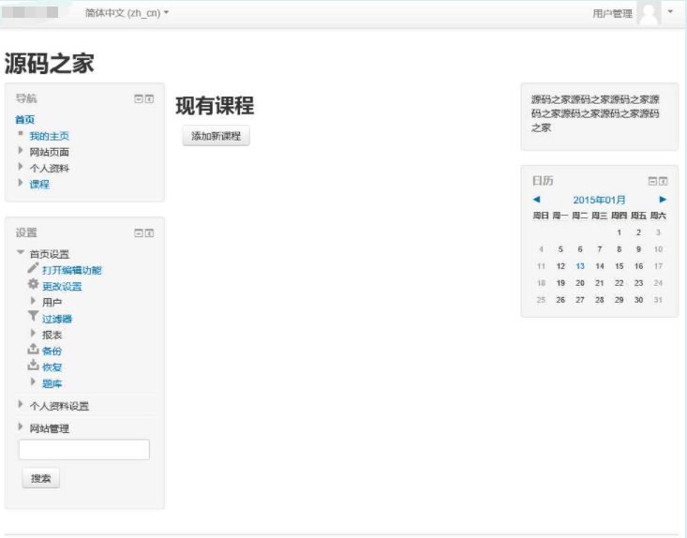
Task: Expand the 网站管理 section
Action: [21, 426]
